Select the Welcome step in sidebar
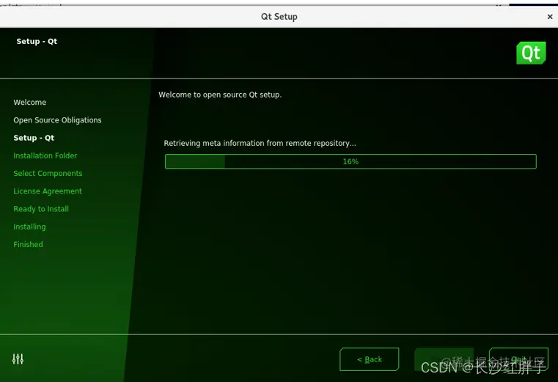Screen dimensions: 558x382 coord(30,103)
